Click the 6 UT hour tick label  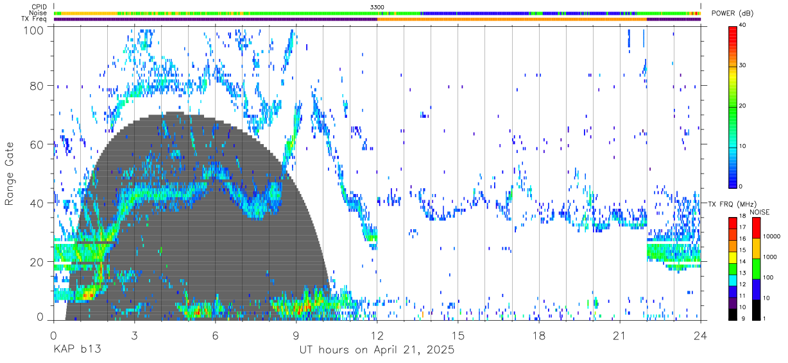point(215,335)
